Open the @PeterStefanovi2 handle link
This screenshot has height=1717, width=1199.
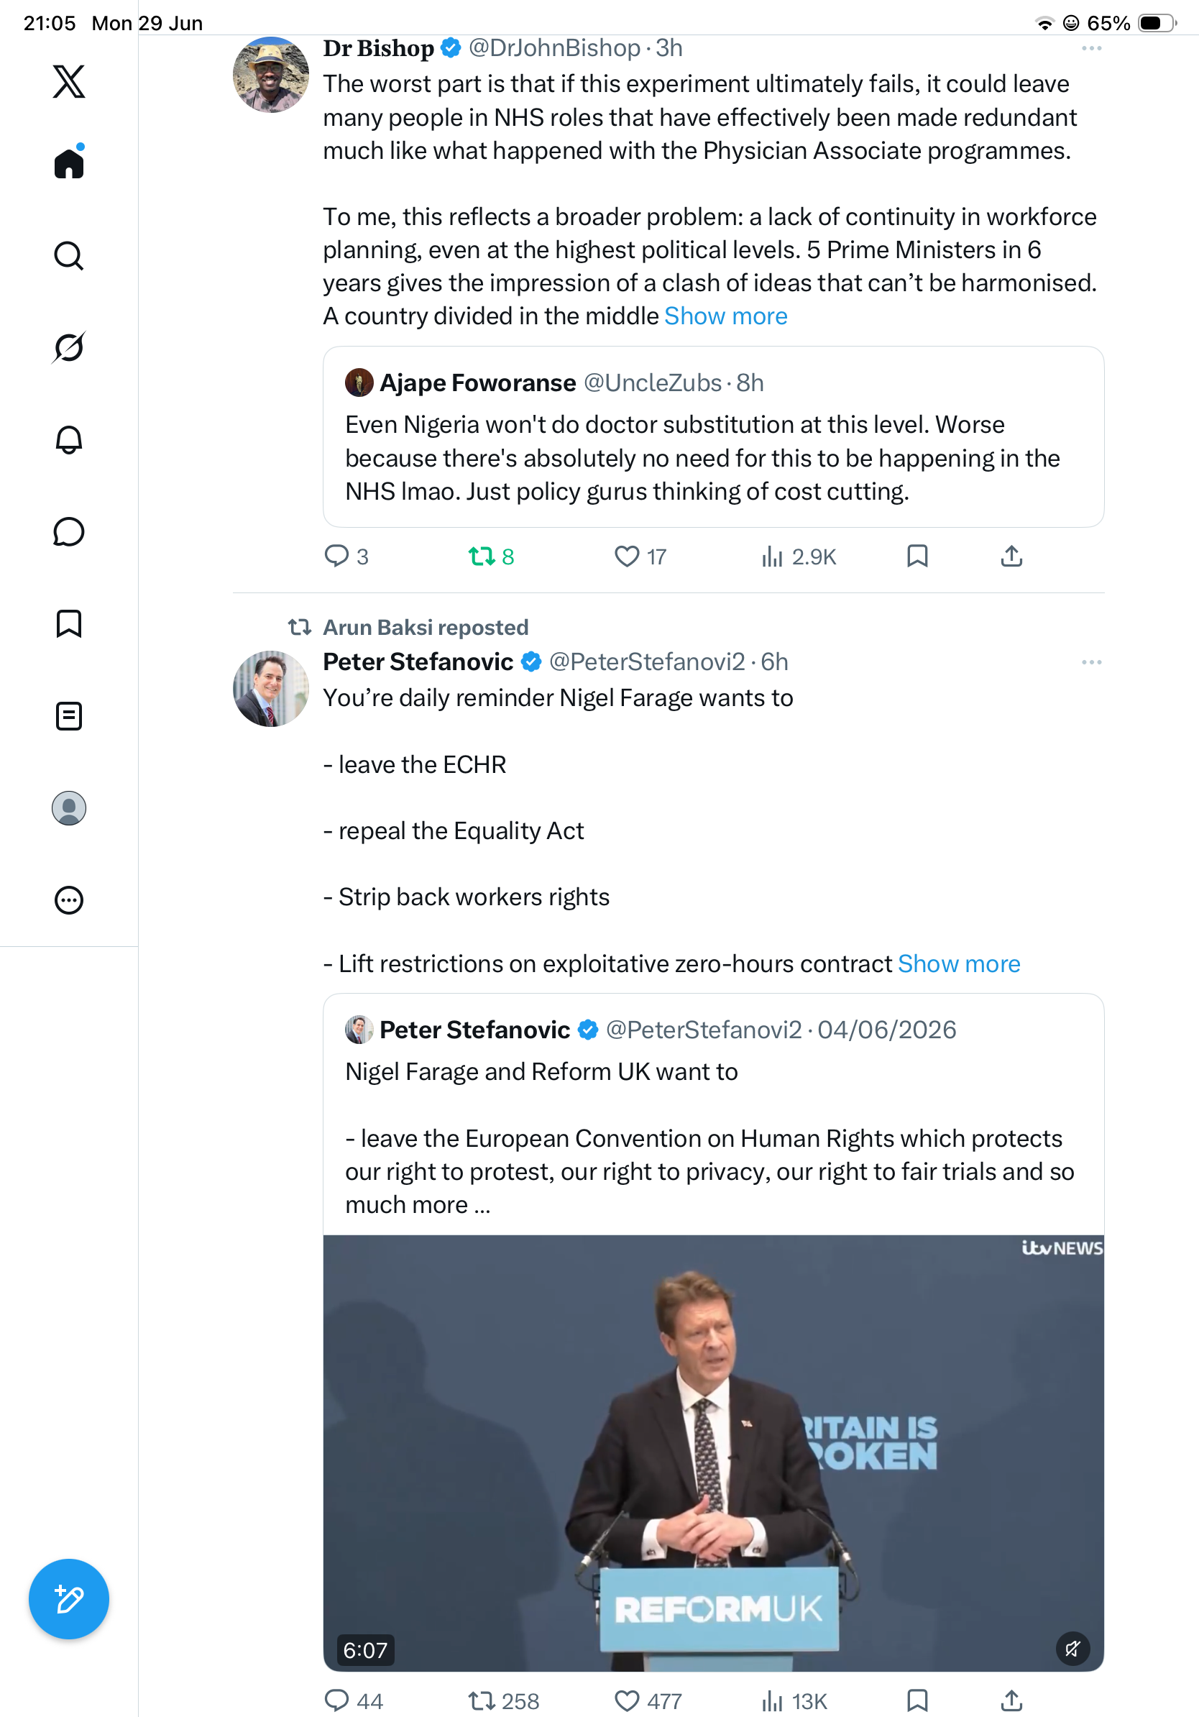pyautogui.click(x=648, y=661)
